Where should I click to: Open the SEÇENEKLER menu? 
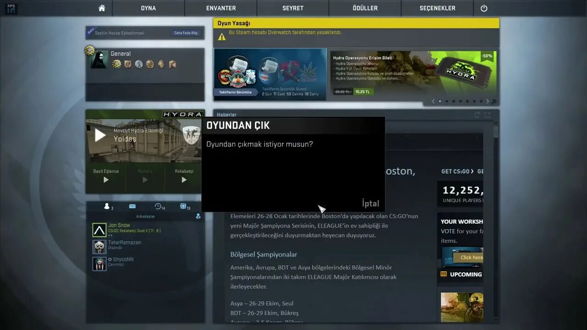[437, 8]
